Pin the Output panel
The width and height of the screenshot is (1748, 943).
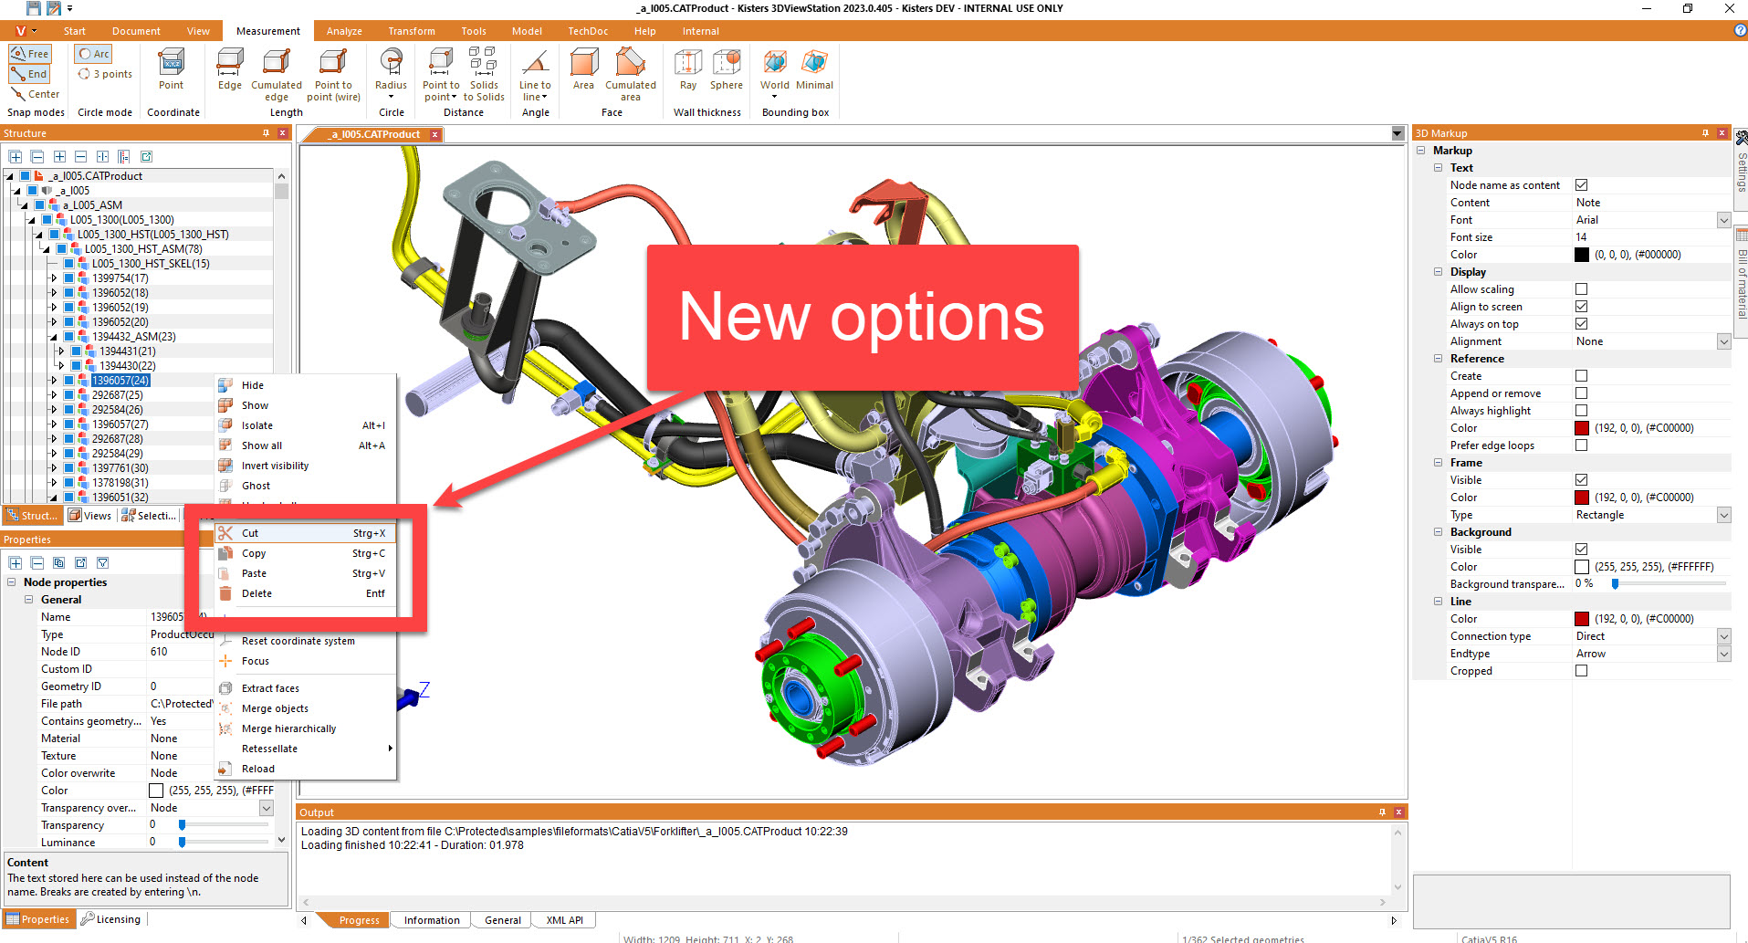[x=1382, y=812]
